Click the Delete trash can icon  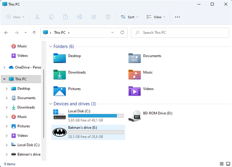pos(108,17)
